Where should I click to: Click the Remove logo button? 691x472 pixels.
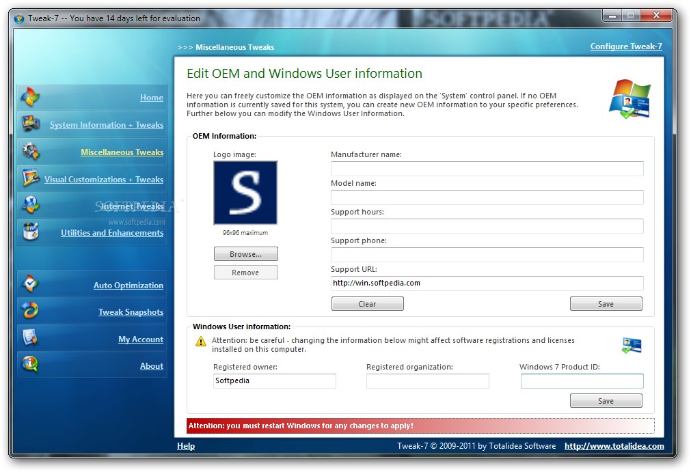[x=246, y=273]
